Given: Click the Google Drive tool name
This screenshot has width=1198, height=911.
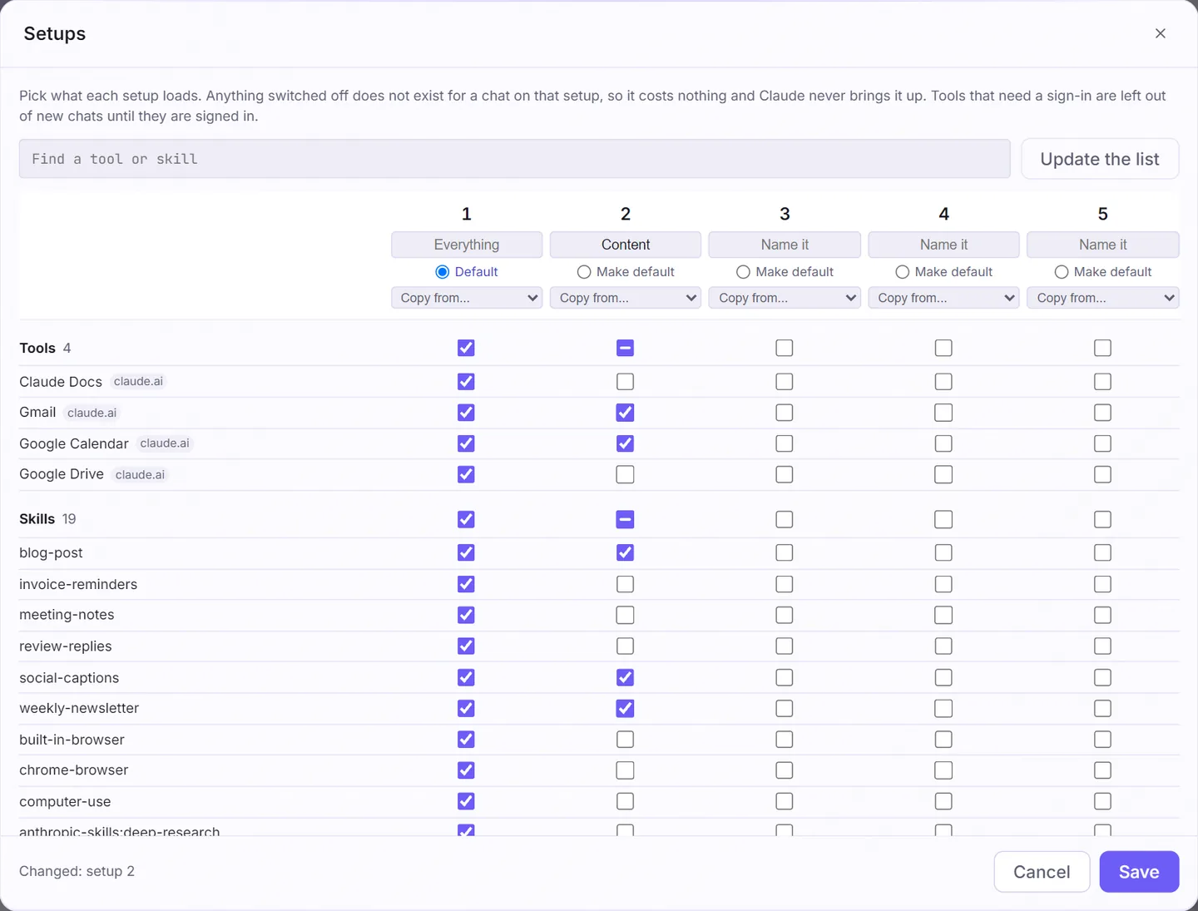Looking at the screenshot, I should point(62,474).
